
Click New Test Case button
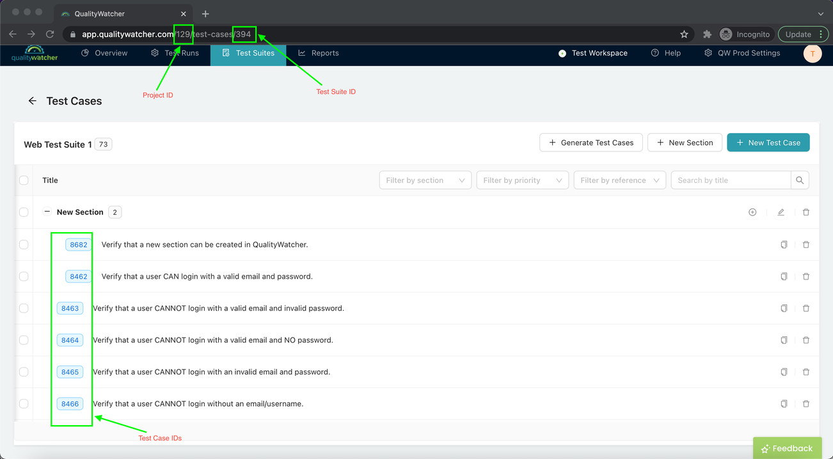pyautogui.click(x=768, y=143)
